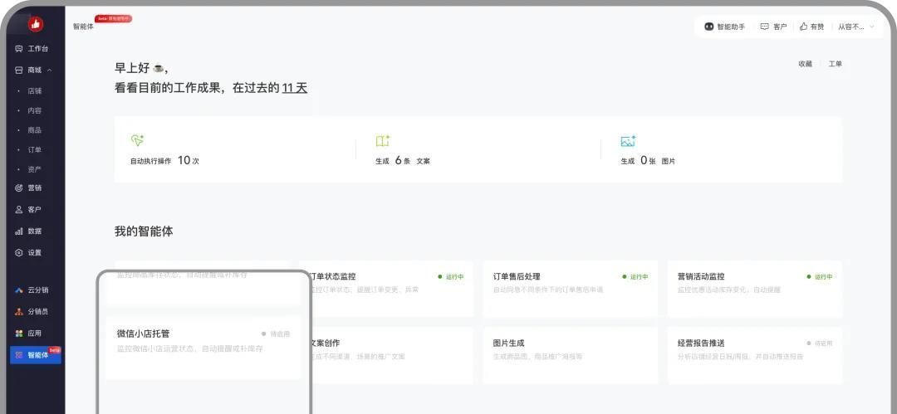
Task: Click the 收藏 link
Action: point(805,64)
